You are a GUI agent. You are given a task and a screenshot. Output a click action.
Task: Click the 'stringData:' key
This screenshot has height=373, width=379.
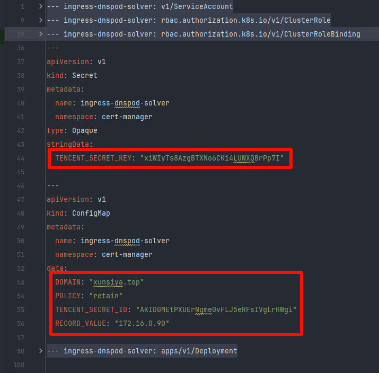(69, 145)
